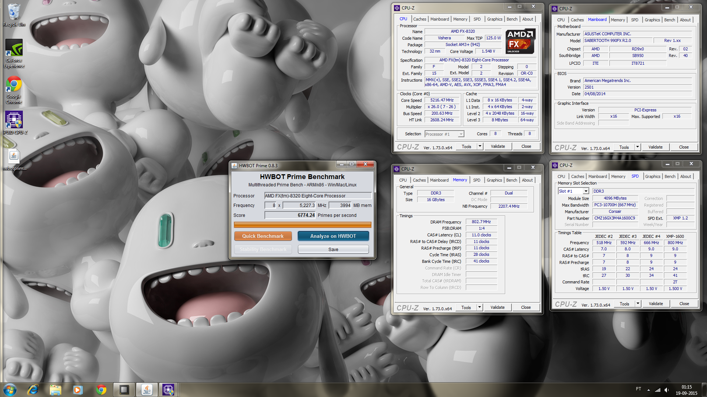This screenshot has height=397, width=707.
Task: Click DRAM Frequency 802.7 MHz value
Action: (x=481, y=222)
